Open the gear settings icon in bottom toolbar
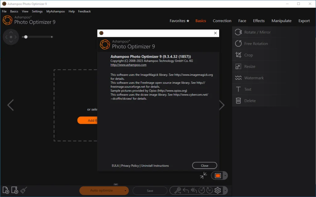The image size is (316, 197). (x=218, y=190)
